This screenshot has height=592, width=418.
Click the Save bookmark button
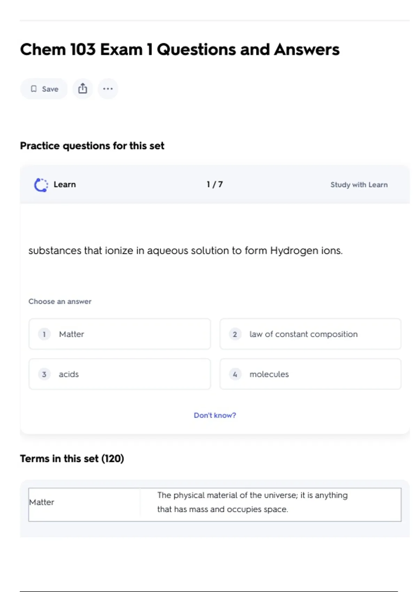[44, 89]
